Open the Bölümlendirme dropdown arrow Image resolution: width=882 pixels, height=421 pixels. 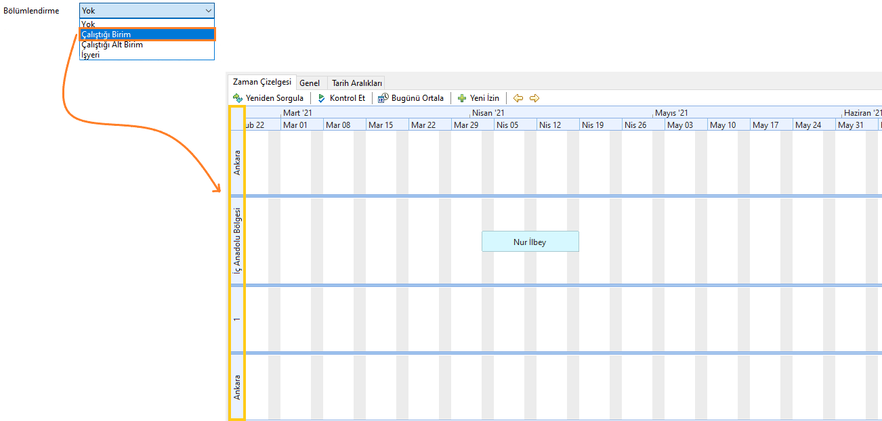point(208,11)
